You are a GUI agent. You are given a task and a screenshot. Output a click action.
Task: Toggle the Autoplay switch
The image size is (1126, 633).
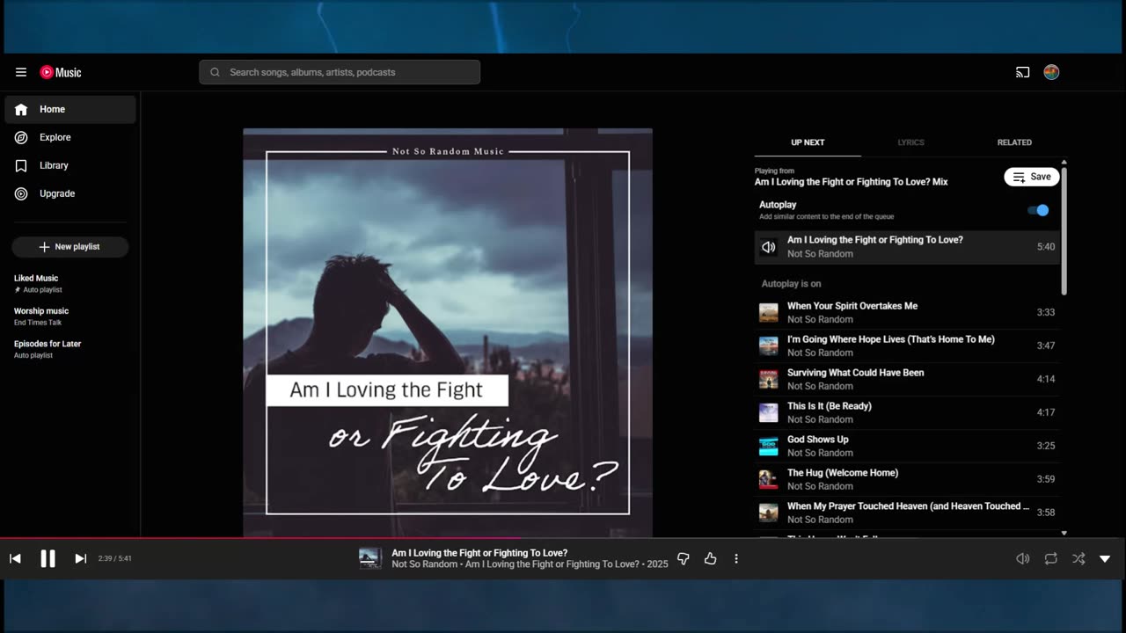1039,210
